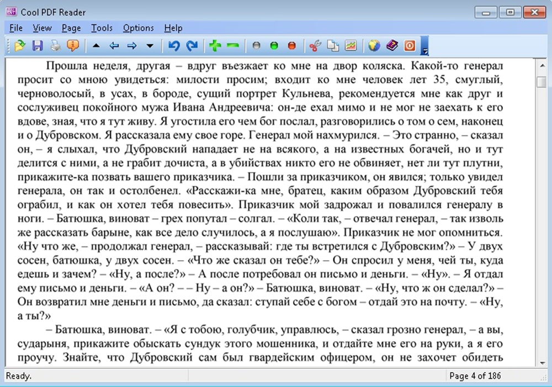Zoom out using the green minus icon
This screenshot has width=552, height=387.
(232, 46)
